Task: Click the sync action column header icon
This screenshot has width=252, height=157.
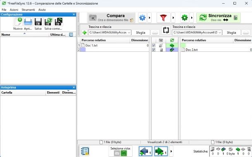Action: tap(172, 40)
